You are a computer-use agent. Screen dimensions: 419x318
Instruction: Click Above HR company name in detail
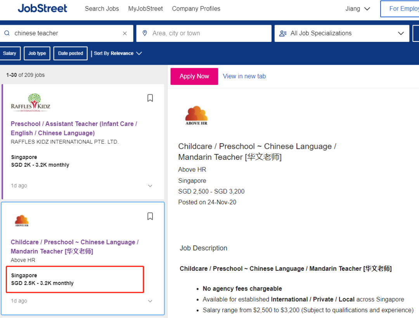pos(192,169)
